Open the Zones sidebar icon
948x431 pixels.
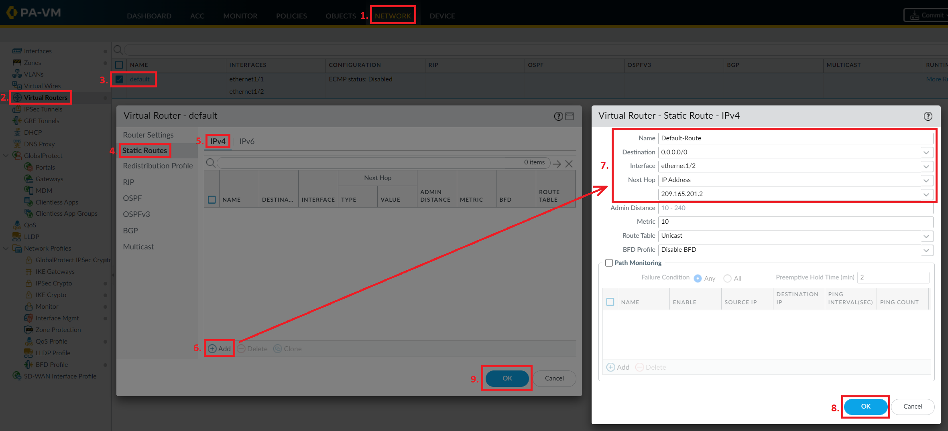point(17,63)
